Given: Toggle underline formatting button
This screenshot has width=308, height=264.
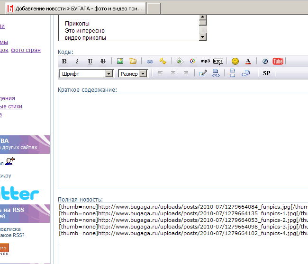Looking at the screenshot, I should [x=90, y=62].
